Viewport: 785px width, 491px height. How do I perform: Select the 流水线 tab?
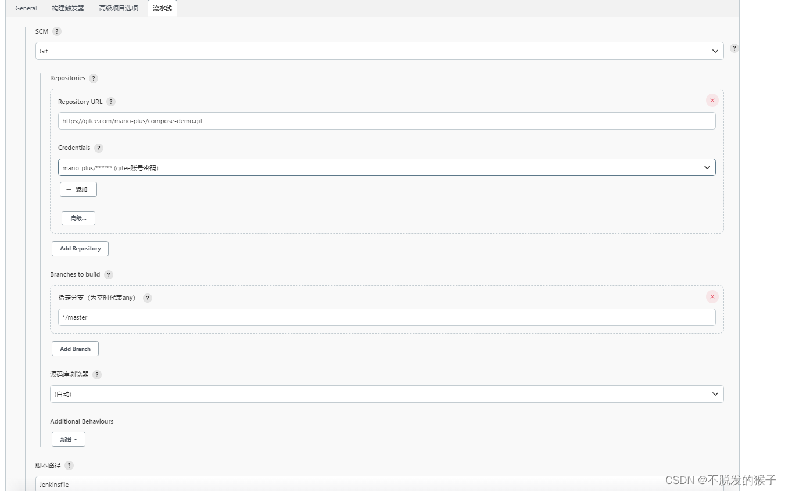coord(162,8)
